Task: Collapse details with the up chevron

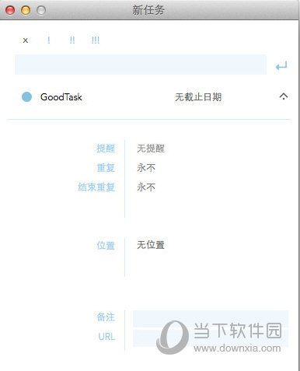Action: pyautogui.click(x=284, y=96)
